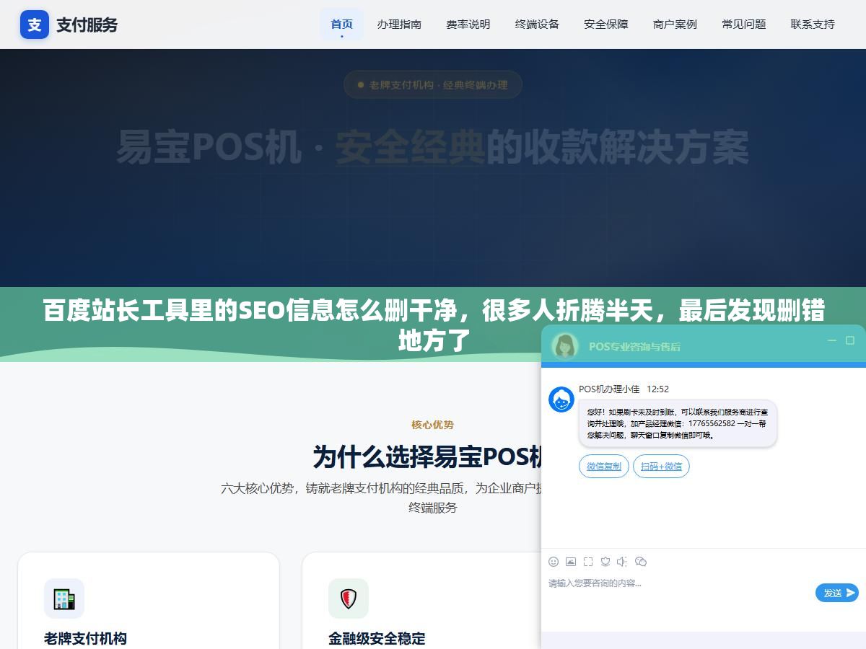Visit the 商户案例 navigation item
This screenshot has width=866, height=649.
pos(675,24)
